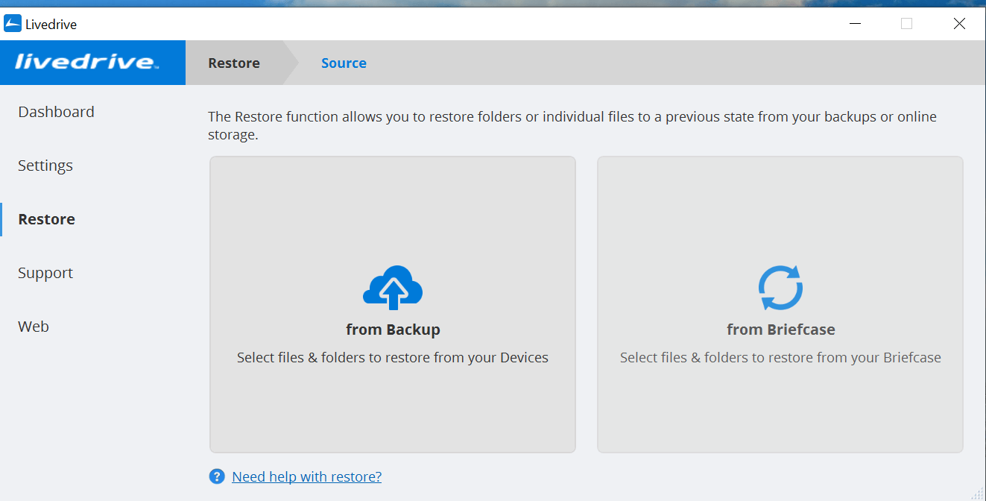Viewport: 986px width, 501px height.
Task: Select Restore in the sidebar
Action: pos(46,218)
